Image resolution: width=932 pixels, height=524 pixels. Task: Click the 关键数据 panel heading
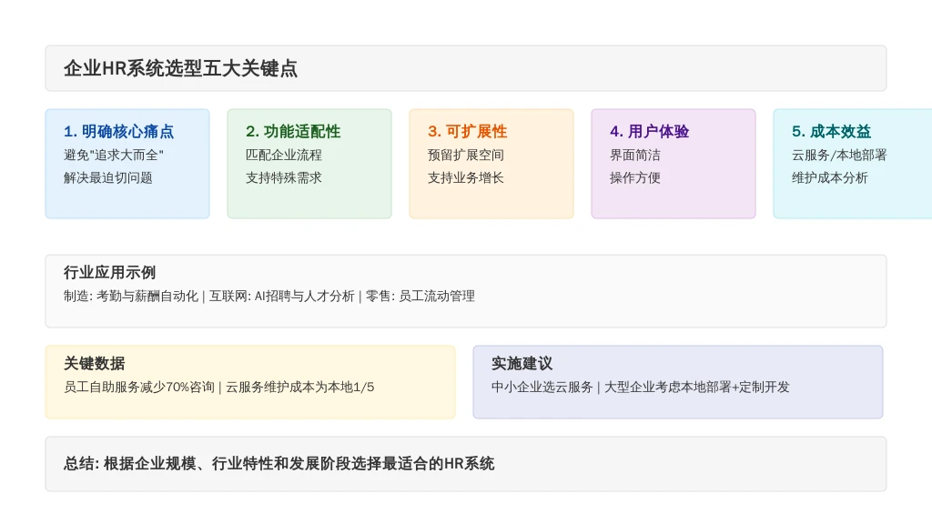94,364
